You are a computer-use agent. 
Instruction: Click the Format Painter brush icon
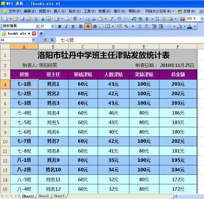[111, 19]
